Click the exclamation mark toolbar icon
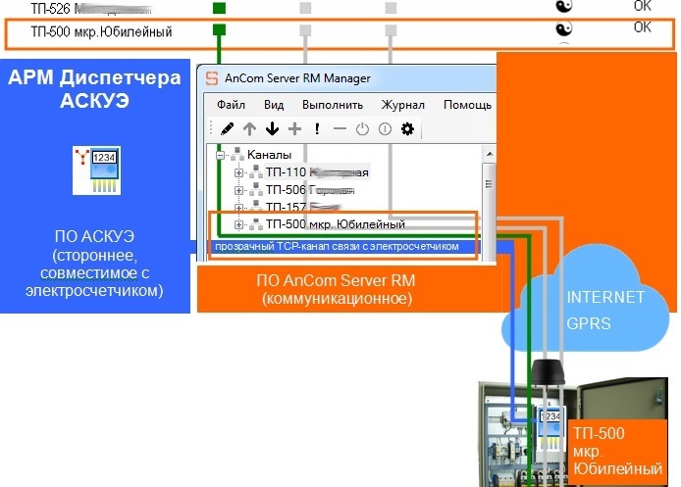 tap(318, 128)
